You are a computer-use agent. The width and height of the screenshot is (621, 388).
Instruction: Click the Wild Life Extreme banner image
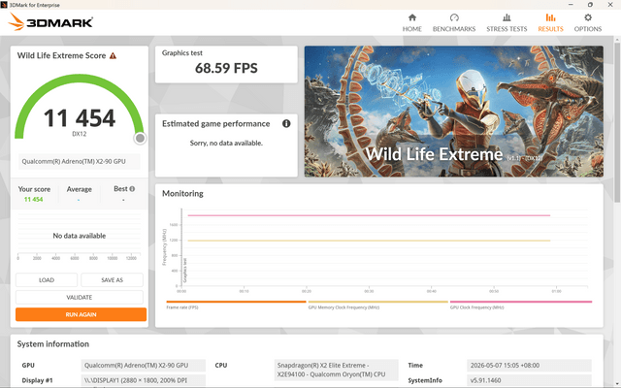pos(454,112)
